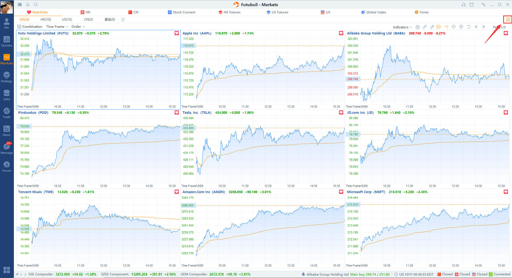The height and width of the screenshot is (278, 512).
Task: Open the News section in sidebar
Action: 7,131
